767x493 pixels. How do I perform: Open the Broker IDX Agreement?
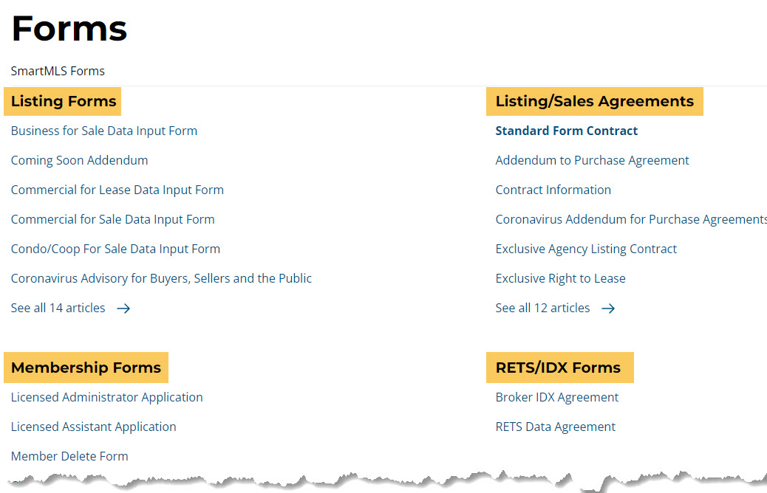coord(556,397)
